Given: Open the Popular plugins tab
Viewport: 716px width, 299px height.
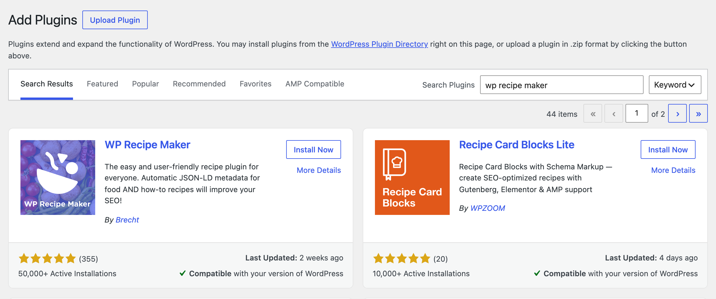Looking at the screenshot, I should click(x=145, y=84).
